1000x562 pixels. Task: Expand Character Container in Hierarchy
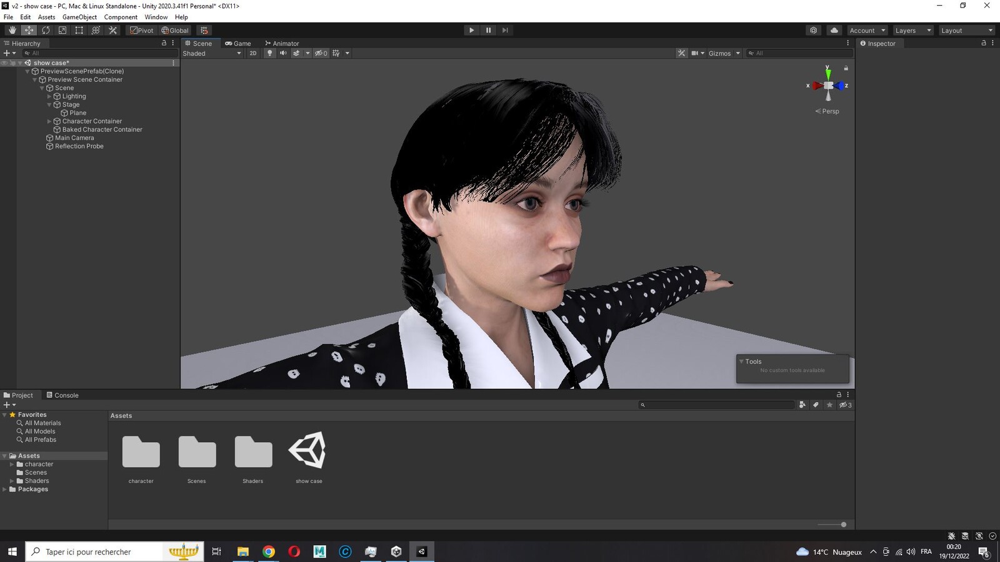[49, 121]
